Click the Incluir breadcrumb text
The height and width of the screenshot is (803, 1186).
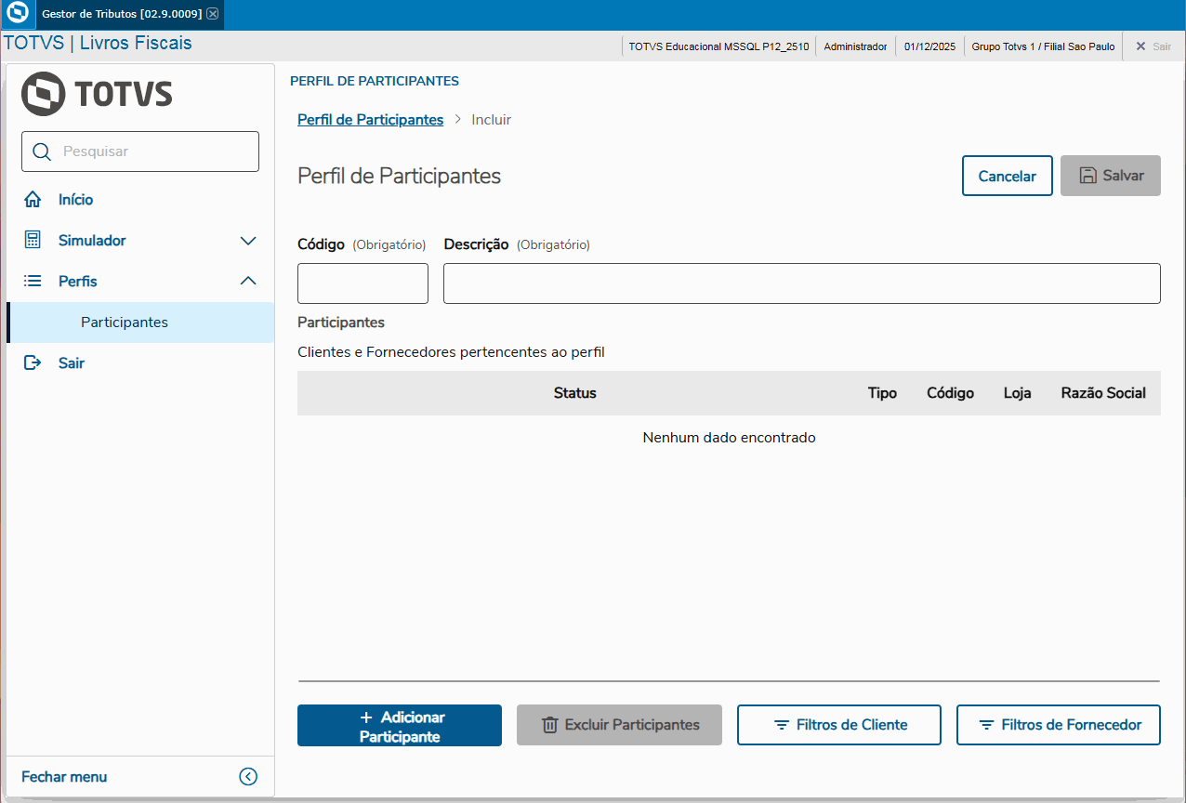click(491, 120)
